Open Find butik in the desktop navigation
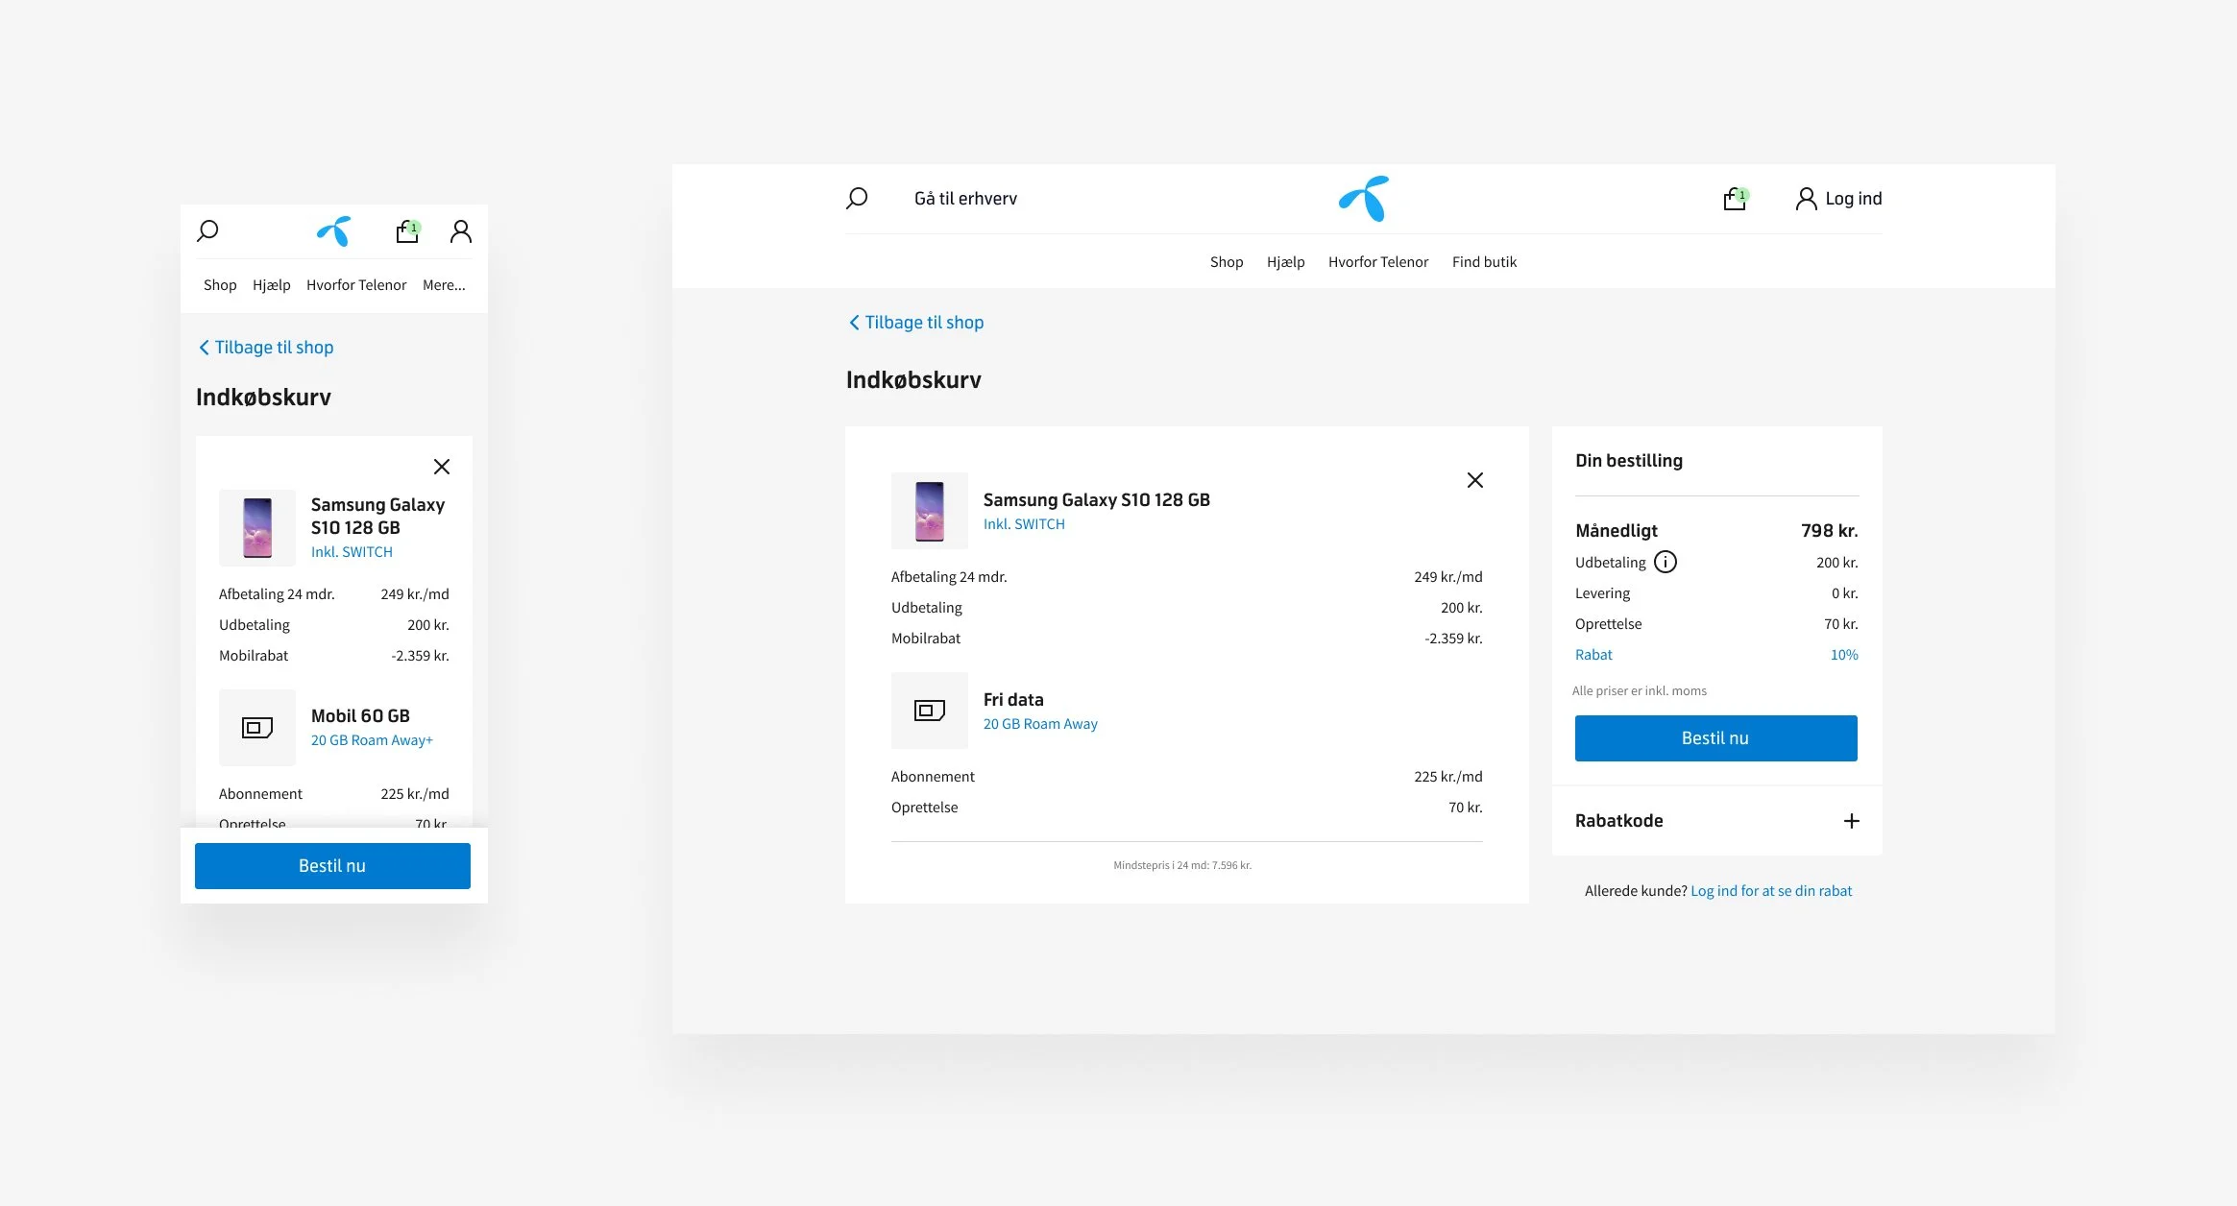The image size is (2237, 1206). click(x=1485, y=262)
